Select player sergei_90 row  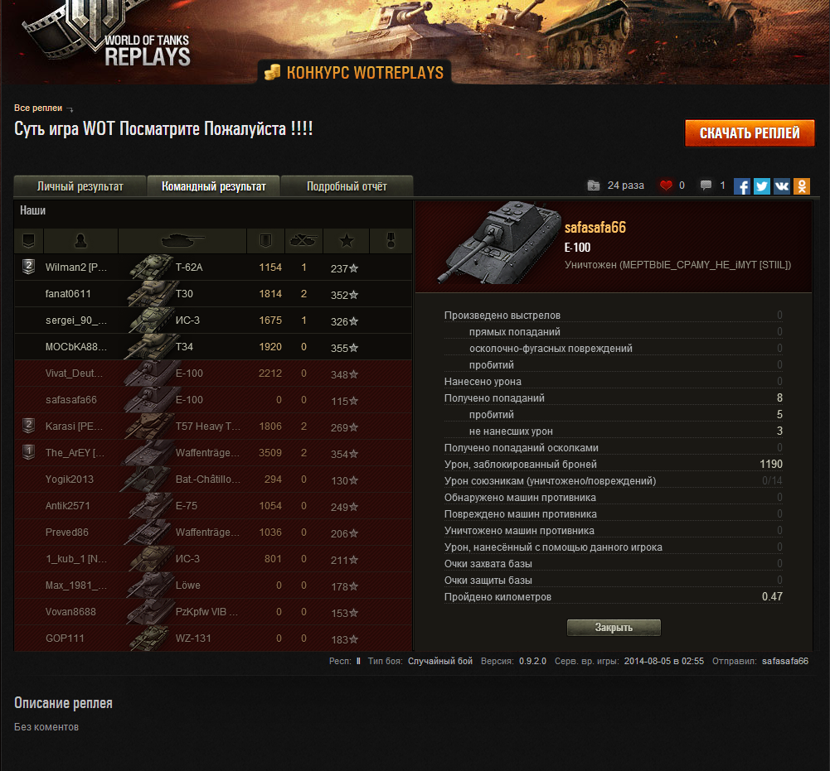(x=213, y=320)
